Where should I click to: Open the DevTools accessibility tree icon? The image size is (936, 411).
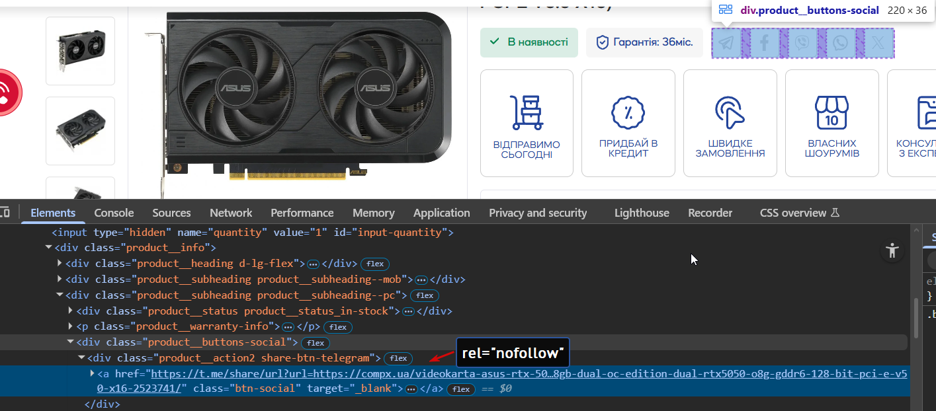(x=892, y=250)
